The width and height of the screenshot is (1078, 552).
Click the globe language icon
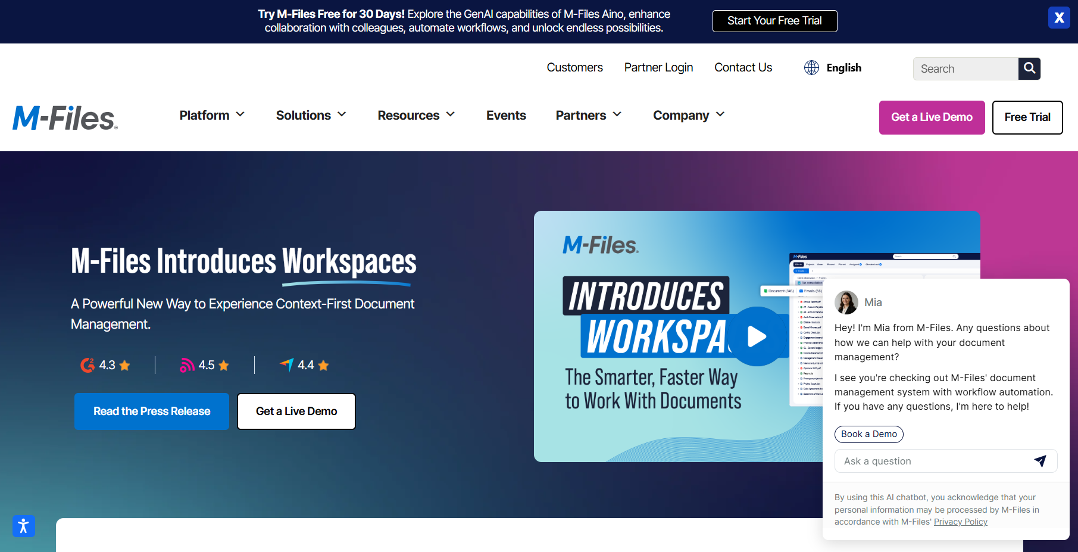(x=811, y=68)
